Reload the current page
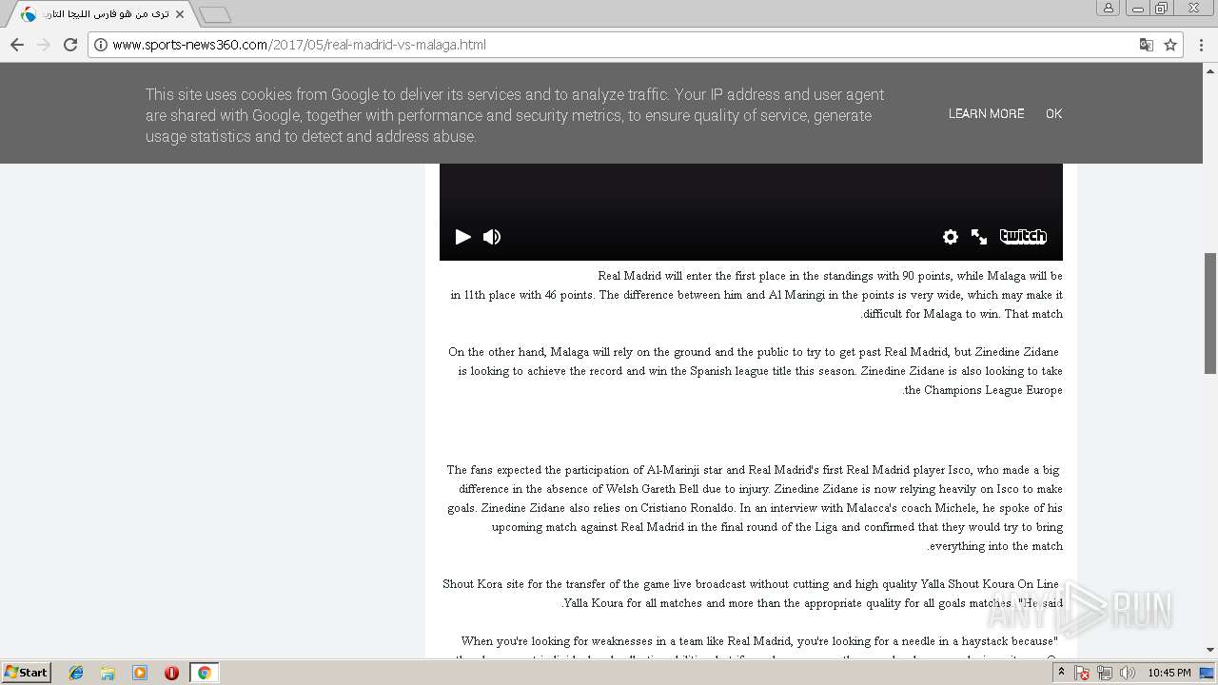1218x685 pixels. tap(70, 45)
